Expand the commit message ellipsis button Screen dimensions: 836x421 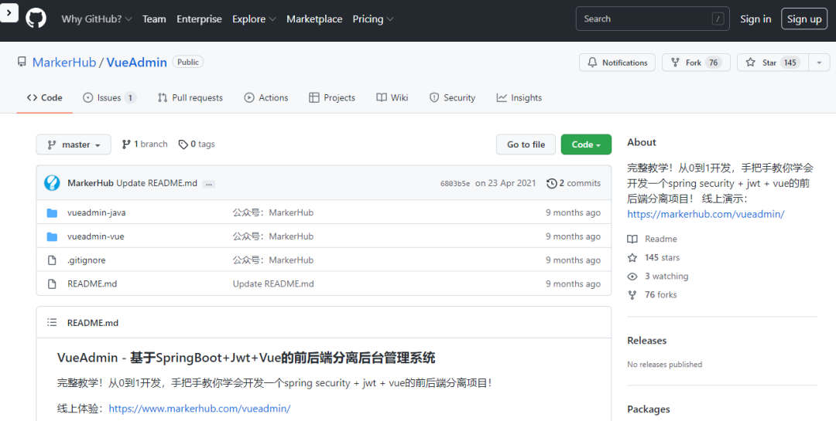point(209,184)
